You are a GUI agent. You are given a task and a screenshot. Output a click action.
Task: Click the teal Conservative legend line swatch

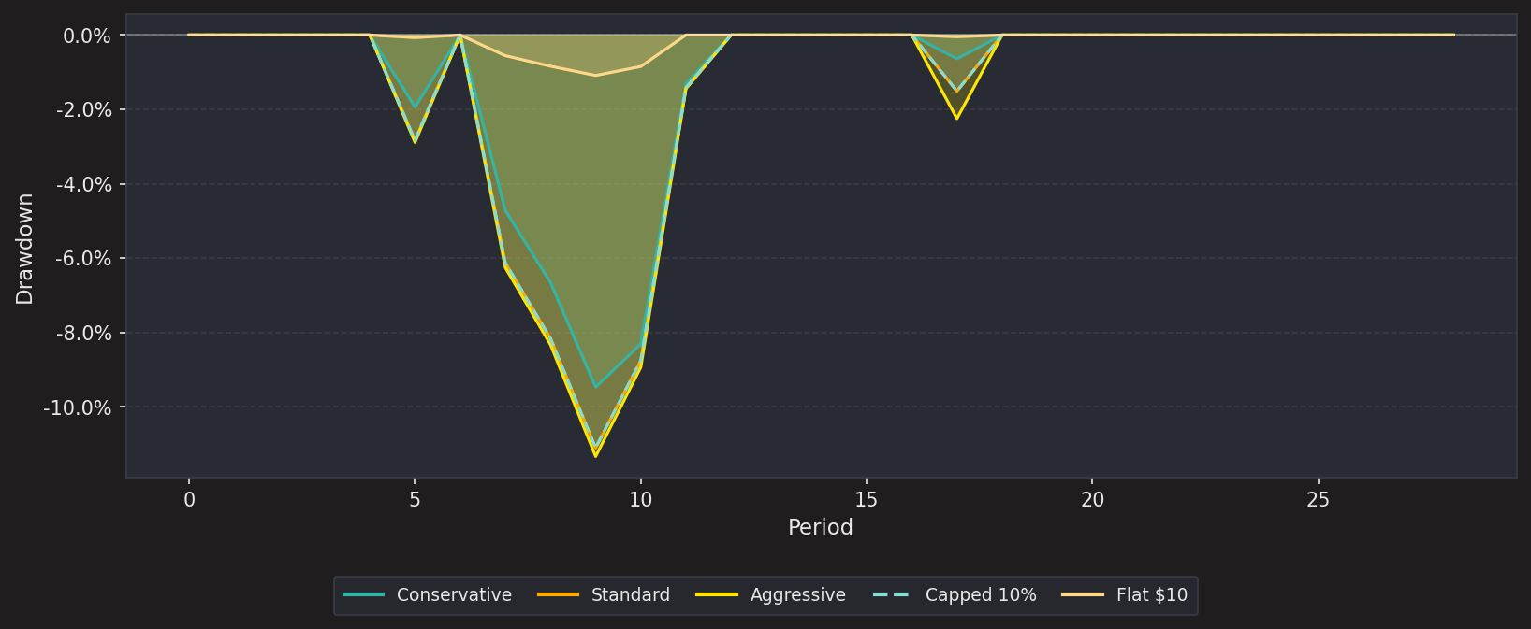364,595
